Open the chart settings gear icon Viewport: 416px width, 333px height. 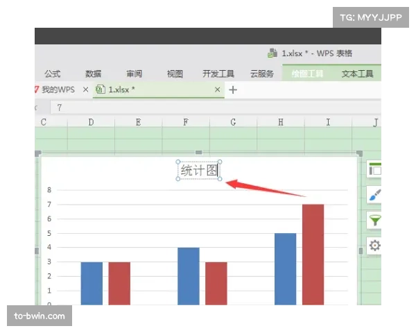(x=375, y=246)
